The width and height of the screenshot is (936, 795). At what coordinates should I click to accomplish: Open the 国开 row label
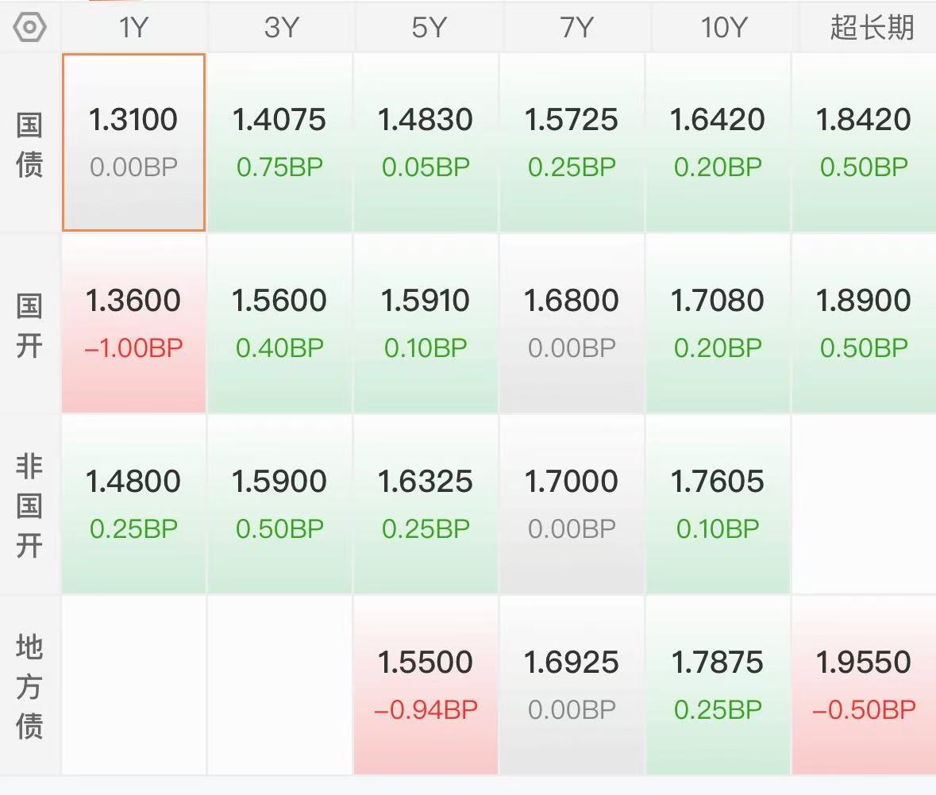tap(29, 325)
